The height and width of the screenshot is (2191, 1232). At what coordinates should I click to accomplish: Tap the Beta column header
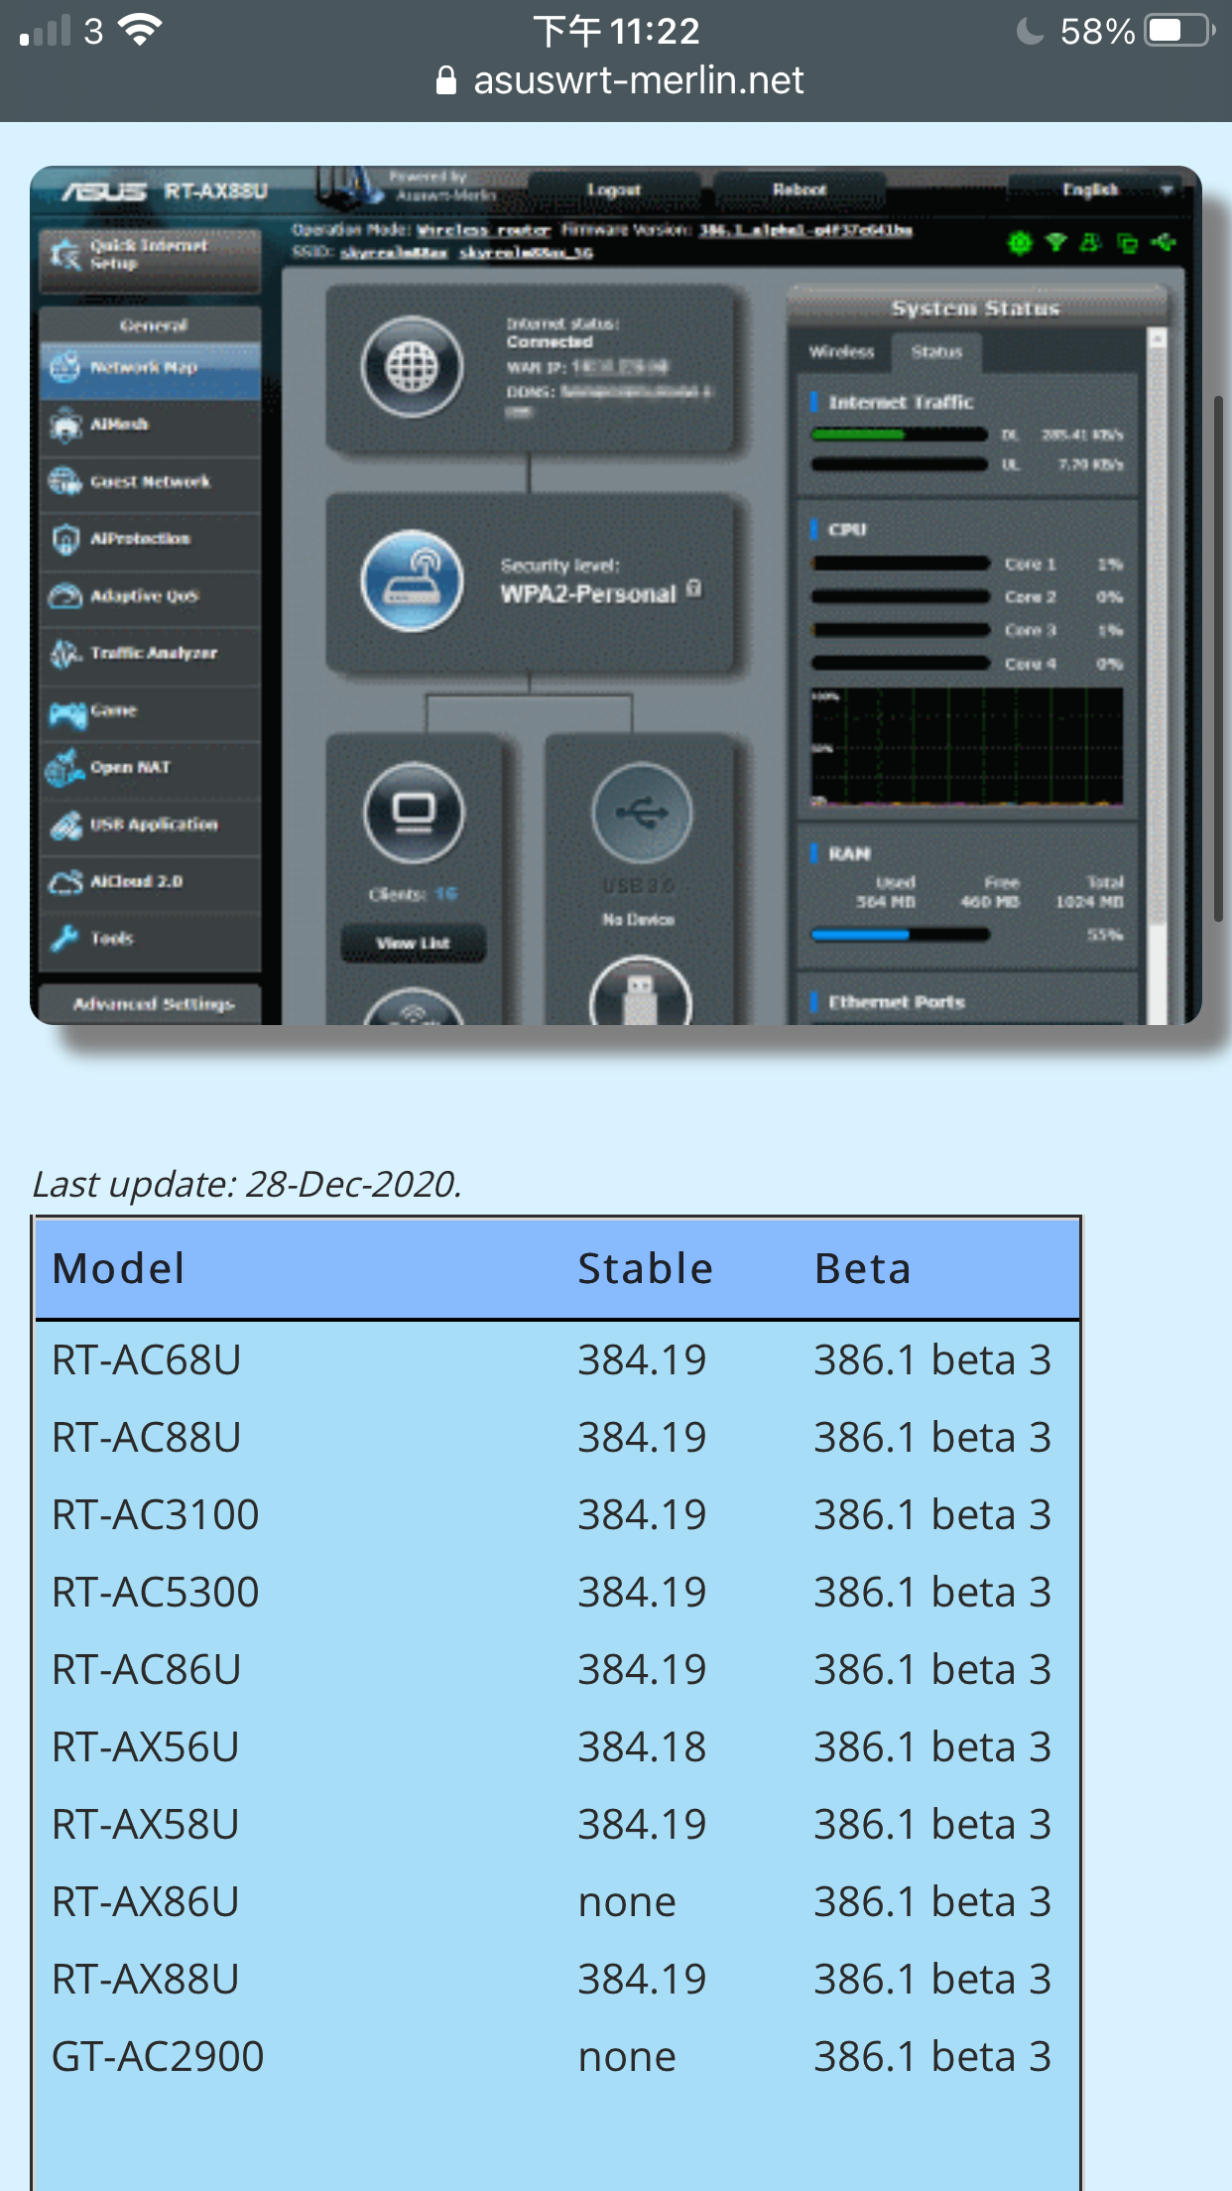pyautogui.click(x=862, y=1268)
